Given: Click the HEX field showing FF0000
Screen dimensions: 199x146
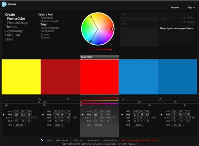Looking at the screenshot, I should [x=99, y=125].
